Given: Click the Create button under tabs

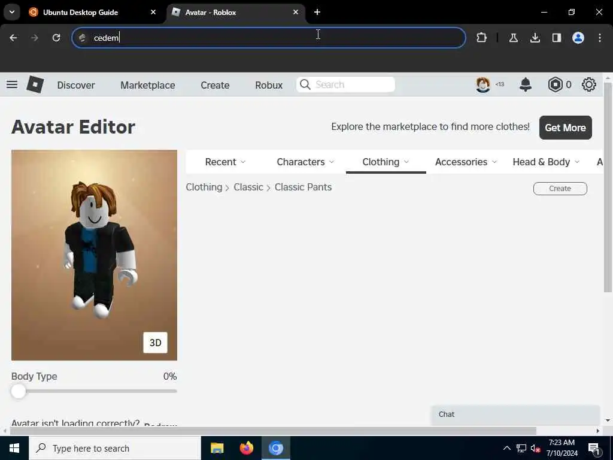Looking at the screenshot, I should click(560, 189).
